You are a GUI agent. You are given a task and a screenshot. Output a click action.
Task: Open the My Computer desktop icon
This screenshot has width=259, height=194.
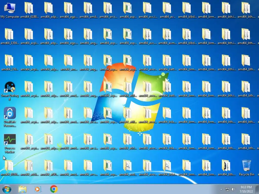(x=10, y=10)
